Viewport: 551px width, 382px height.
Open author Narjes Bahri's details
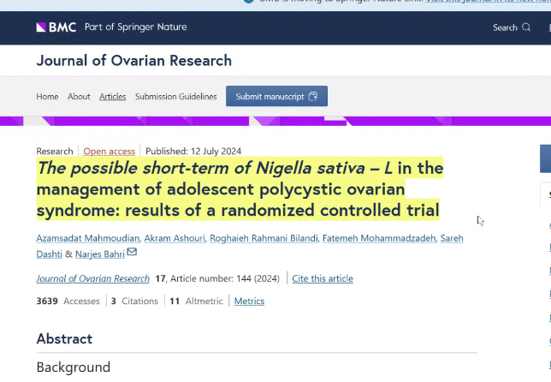[x=100, y=254]
